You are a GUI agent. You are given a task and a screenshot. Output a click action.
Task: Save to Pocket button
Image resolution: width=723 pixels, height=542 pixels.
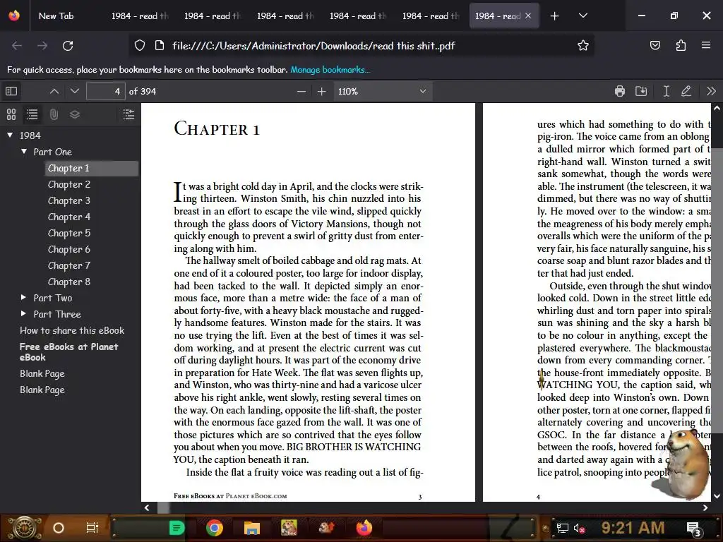pyautogui.click(x=655, y=45)
